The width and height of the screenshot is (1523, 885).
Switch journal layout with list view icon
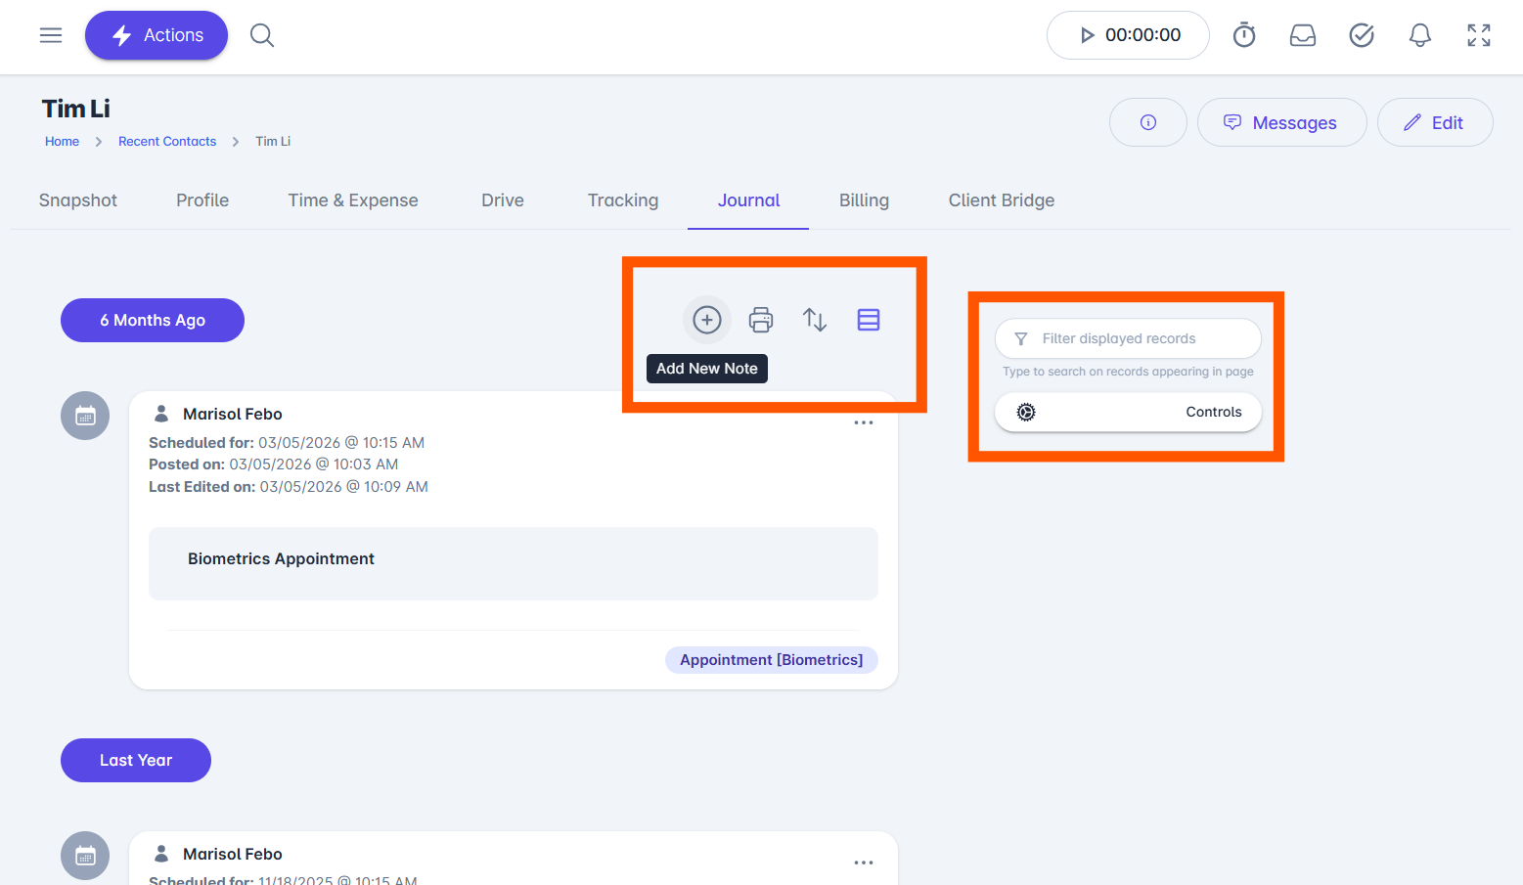coord(869,320)
